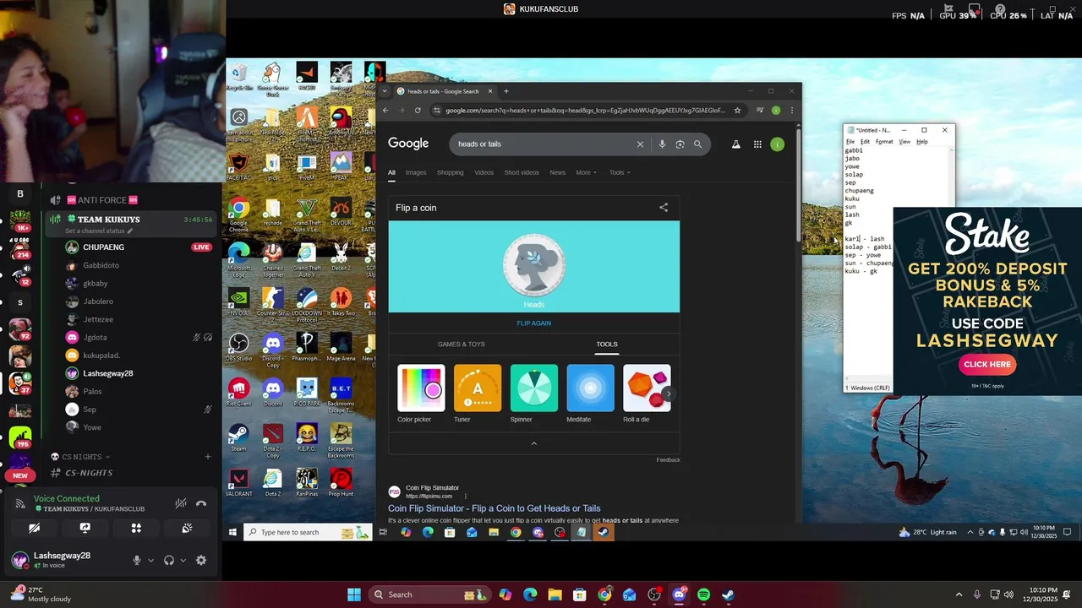Screen dimensions: 1082x608
Task: Share the Flip a coin widget
Action: [x=664, y=208]
